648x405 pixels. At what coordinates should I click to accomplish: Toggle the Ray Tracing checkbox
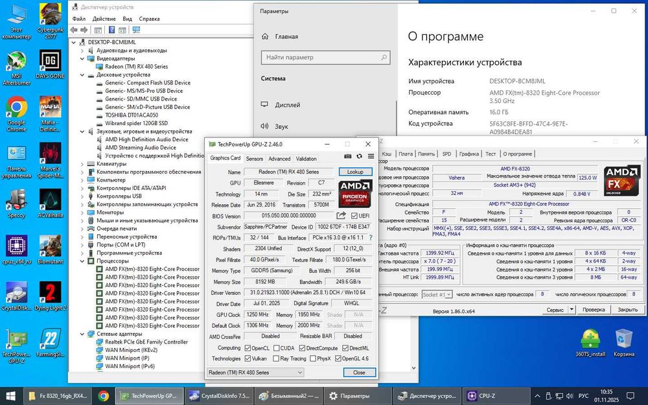[x=276, y=358]
